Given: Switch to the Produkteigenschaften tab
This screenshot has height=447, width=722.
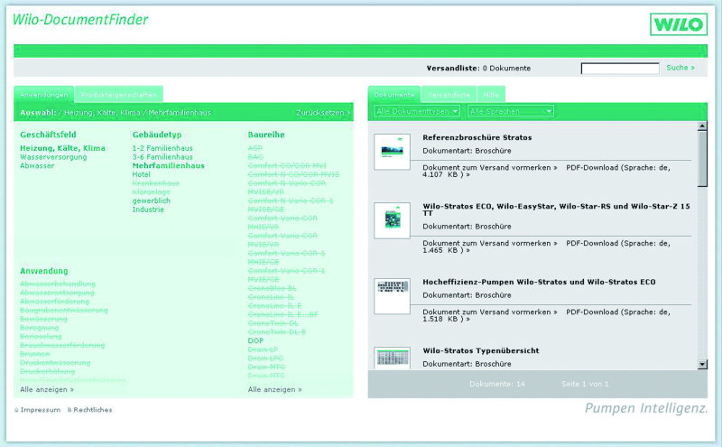Looking at the screenshot, I should [119, 95].
